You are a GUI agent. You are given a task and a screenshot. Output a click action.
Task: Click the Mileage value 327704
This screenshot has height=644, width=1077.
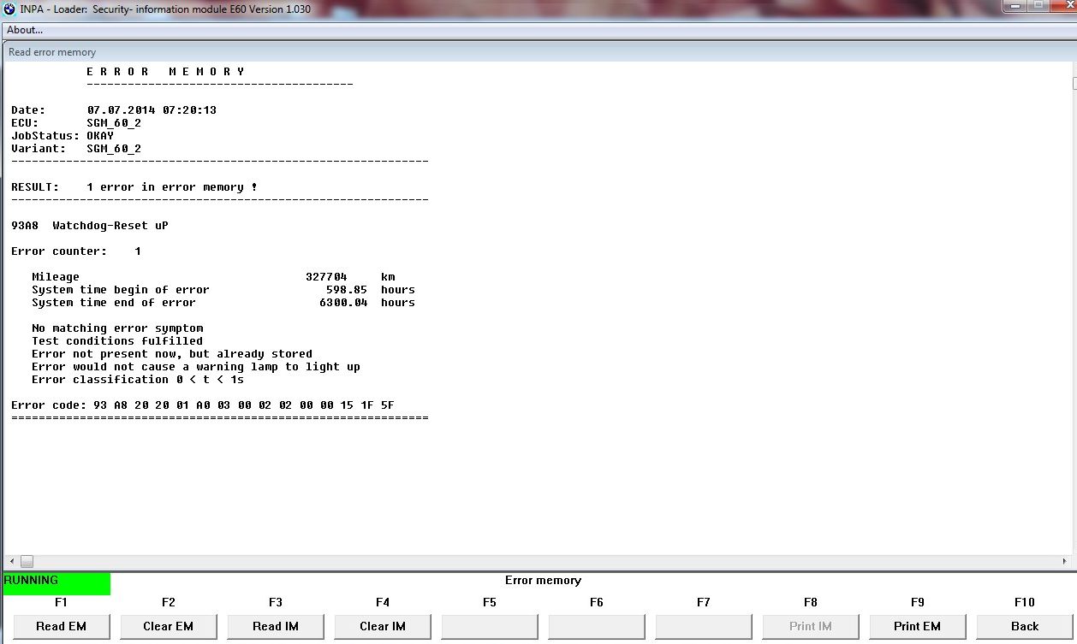pos(326,277)
